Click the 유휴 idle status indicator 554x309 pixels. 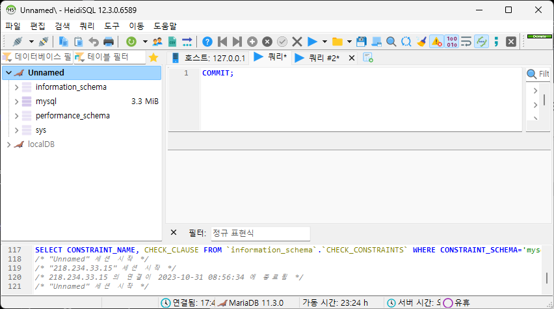point(456,303)
